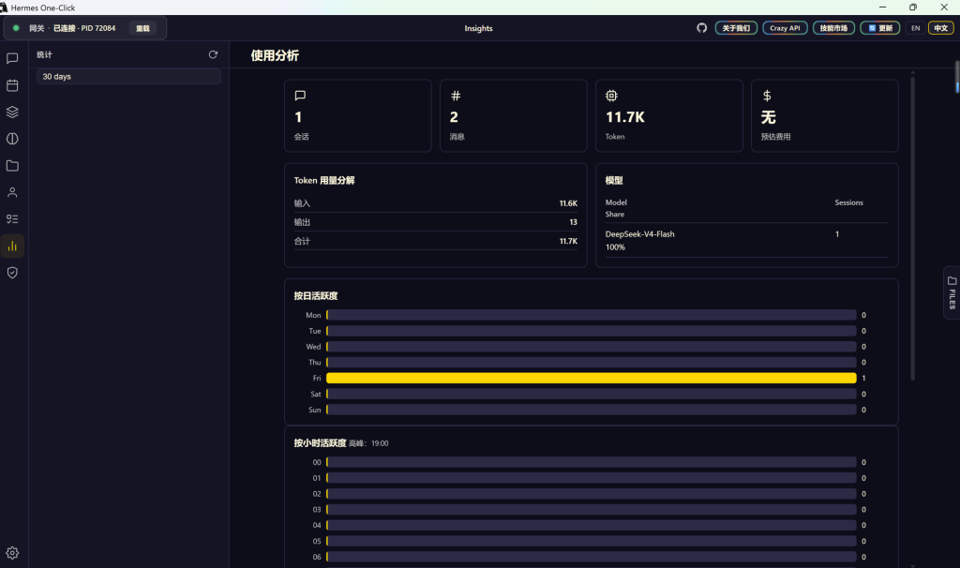Click the 按小时活跃度 section title
The width and height of the screenshot is (960, 568).
[x=321, y=443]
